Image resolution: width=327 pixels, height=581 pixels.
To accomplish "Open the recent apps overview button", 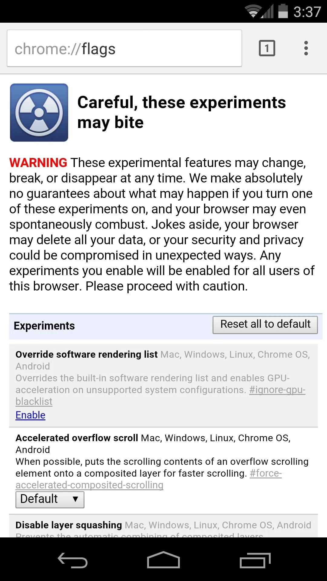I will [255, 560].
